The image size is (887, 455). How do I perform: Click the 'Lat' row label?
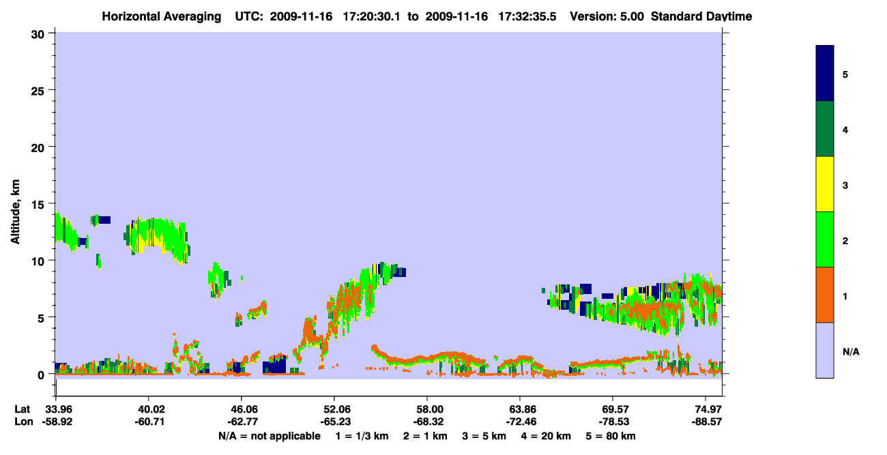[23, 409]
